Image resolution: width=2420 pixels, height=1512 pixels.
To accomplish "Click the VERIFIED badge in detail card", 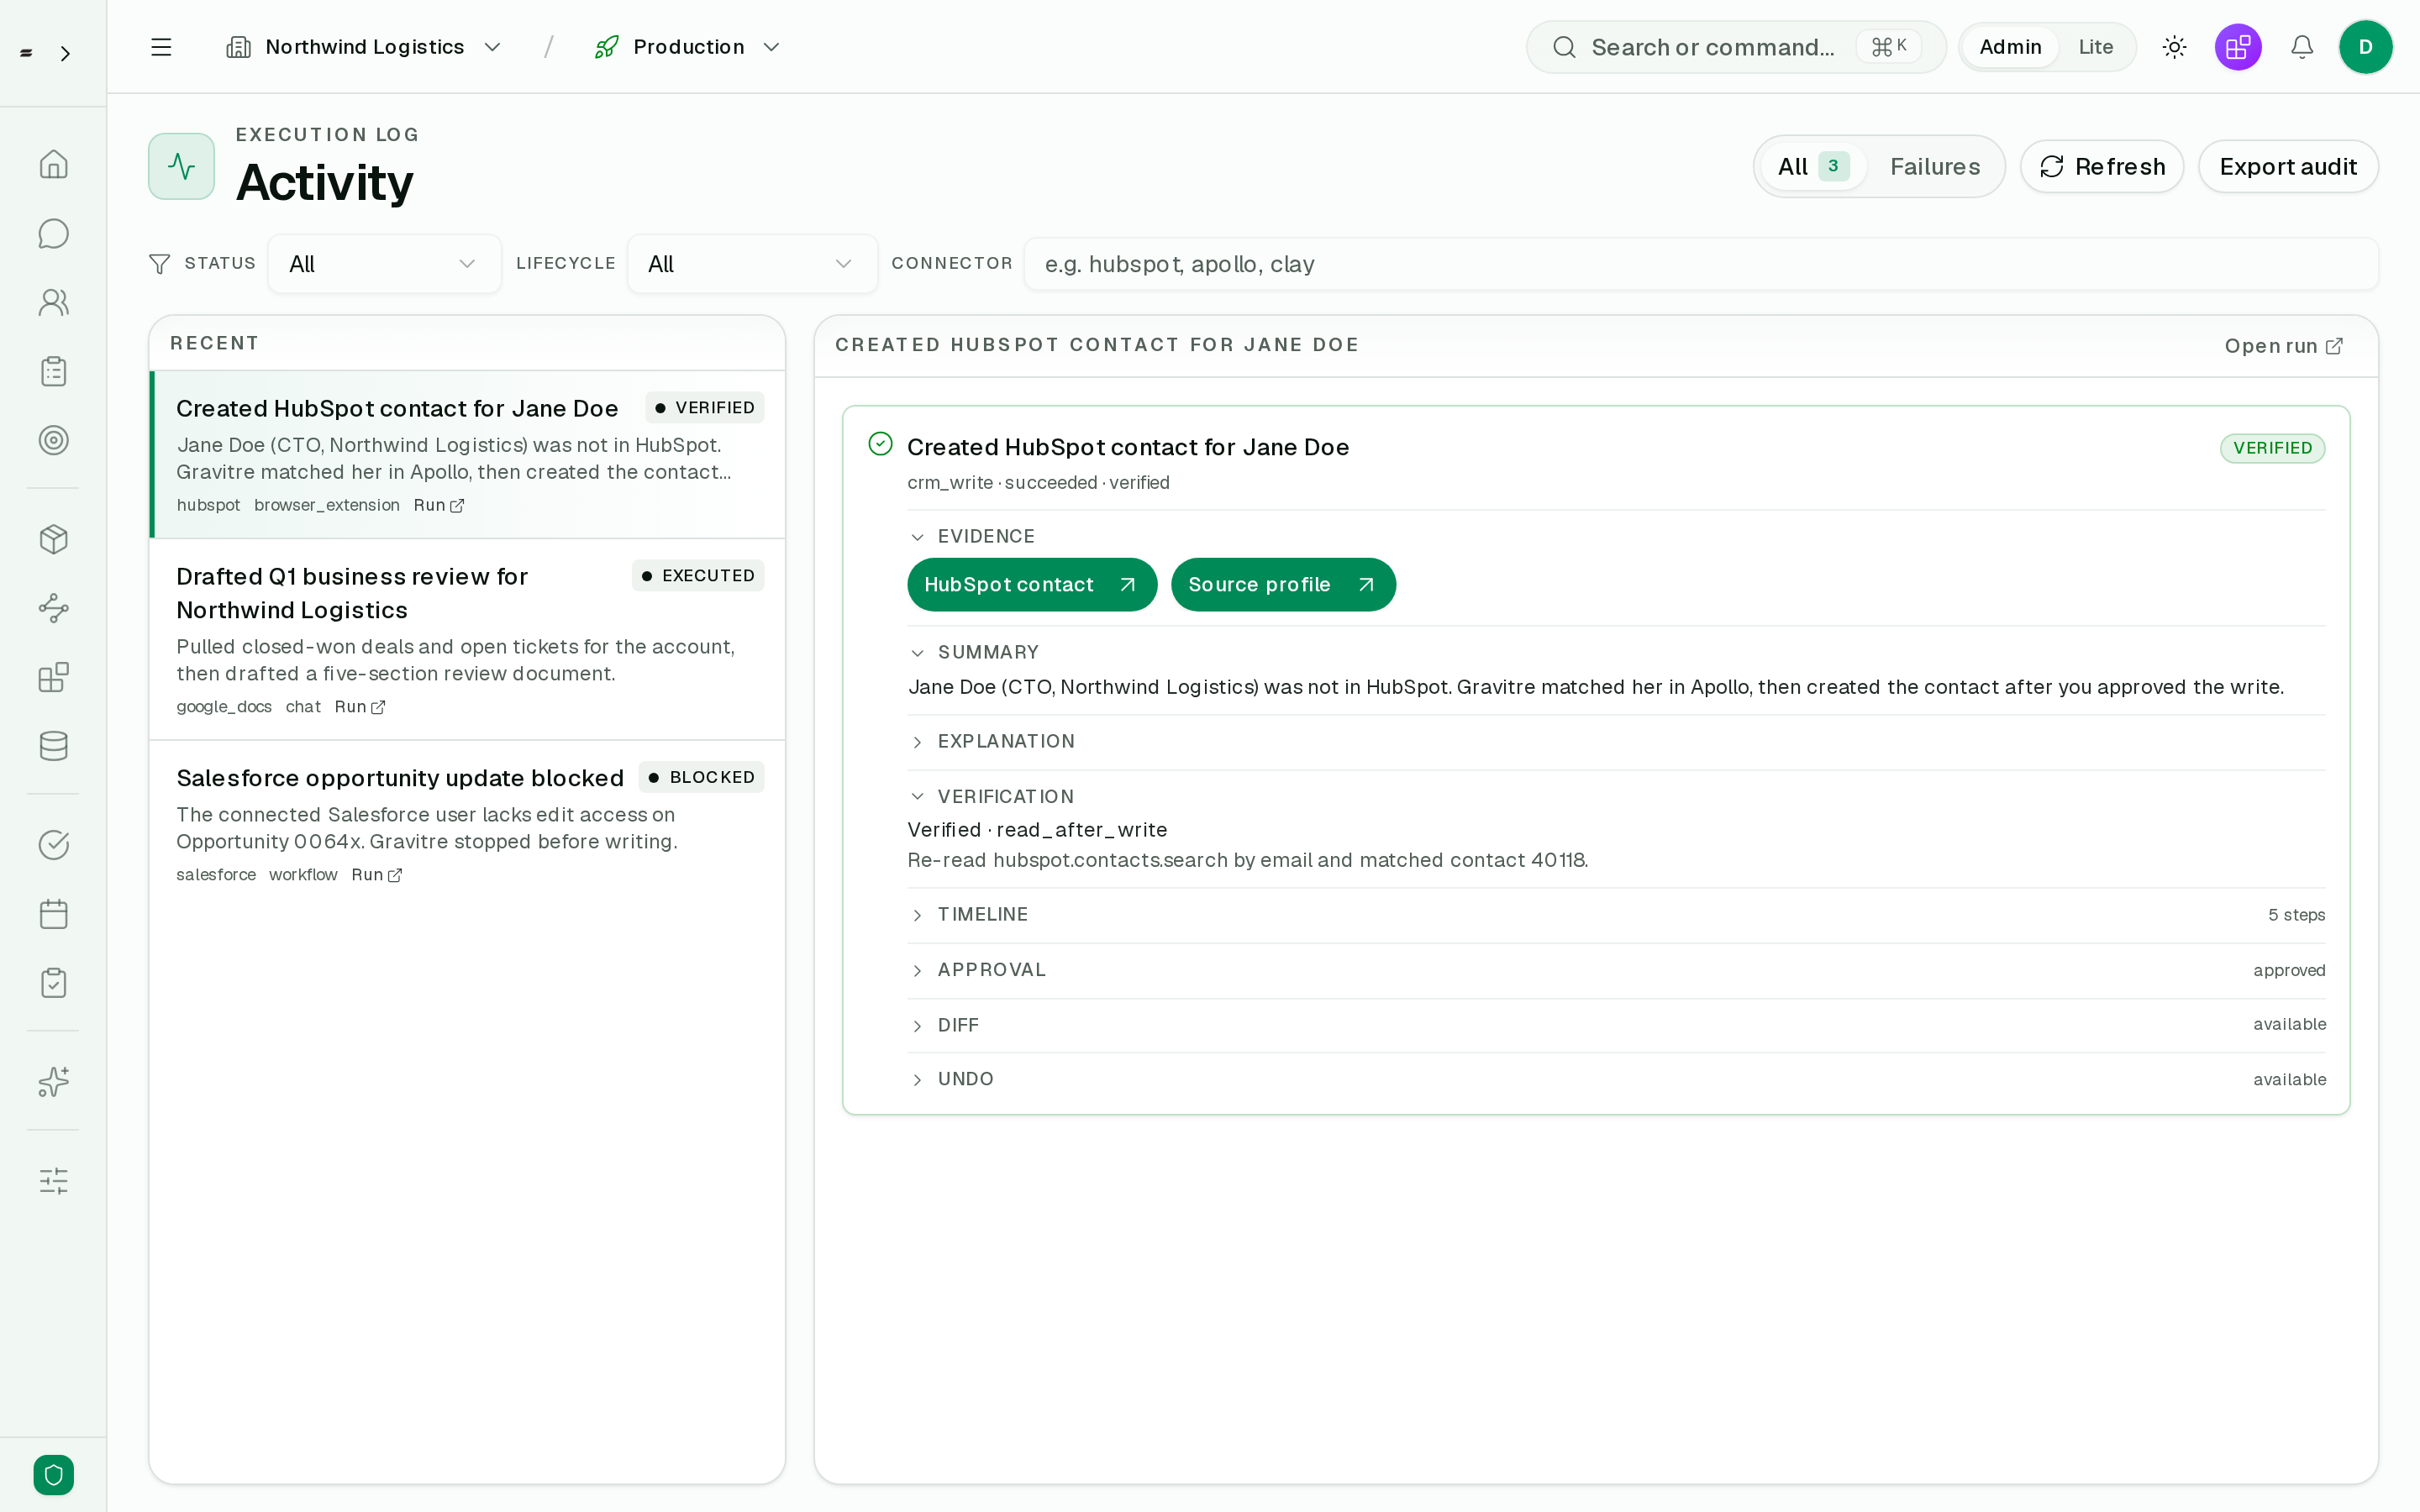I will (2272, 448).
